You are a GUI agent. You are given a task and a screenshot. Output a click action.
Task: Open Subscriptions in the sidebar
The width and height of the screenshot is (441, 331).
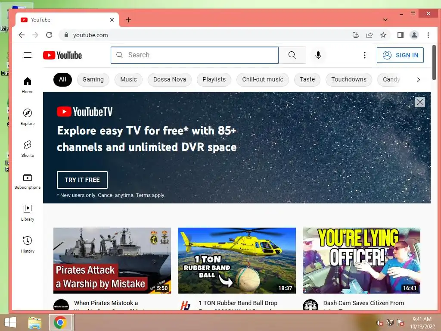(x=28, y=181)
